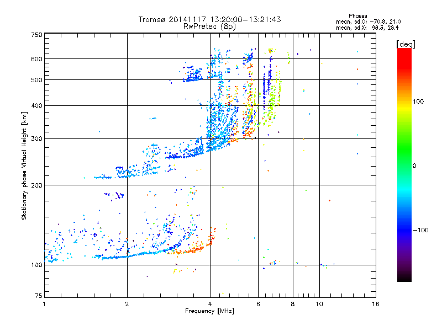Image resolution: width=442 pixels, height=331 pixels.
Task: Click the colorbar '-100' tick label
Action: [420, 230]
